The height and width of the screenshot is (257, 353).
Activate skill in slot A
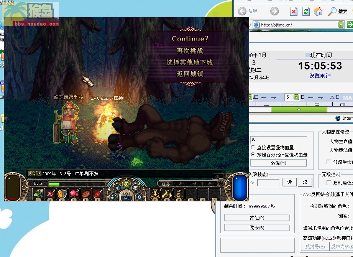(x=155, y=194)
